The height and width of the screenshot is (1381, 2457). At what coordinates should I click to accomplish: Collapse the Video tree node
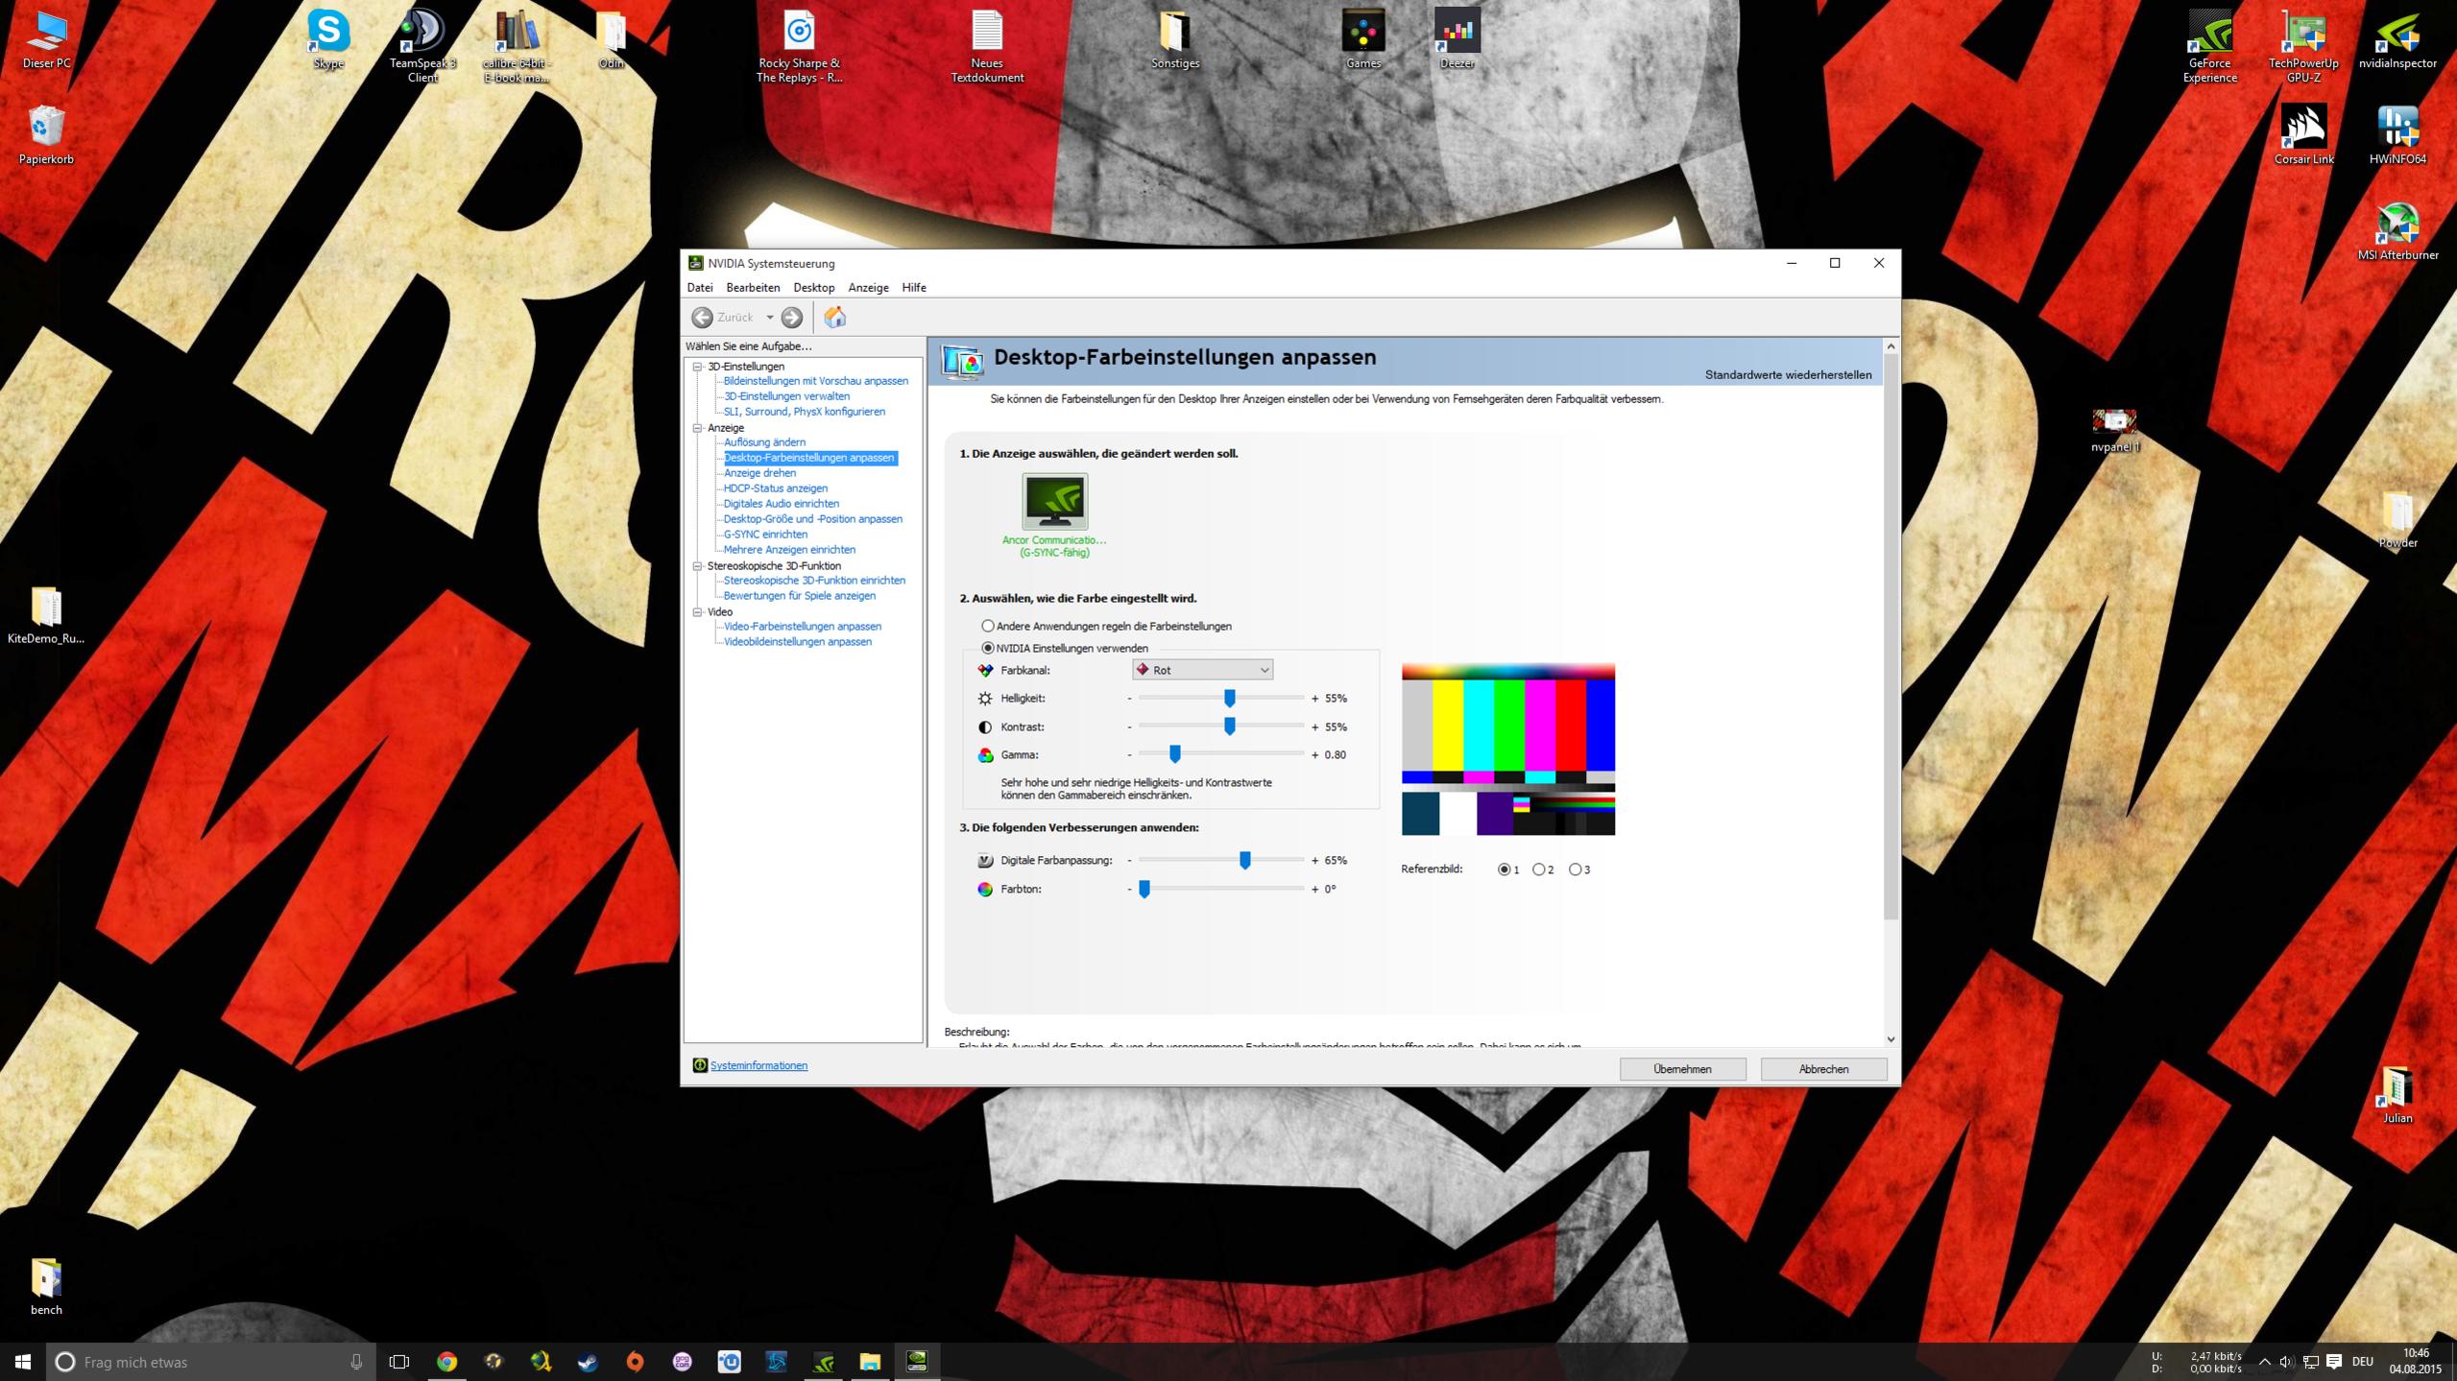tap(698, 611)
